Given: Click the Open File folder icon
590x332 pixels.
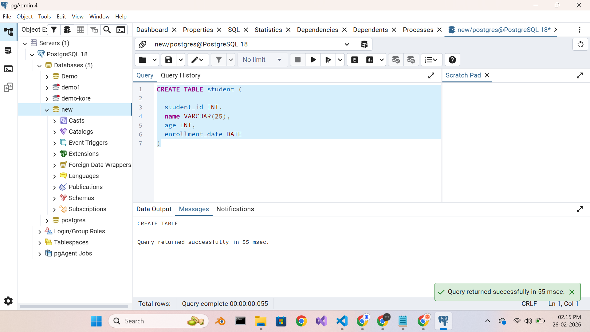Looking at the screenshot, I should click(x=142, y=60).
